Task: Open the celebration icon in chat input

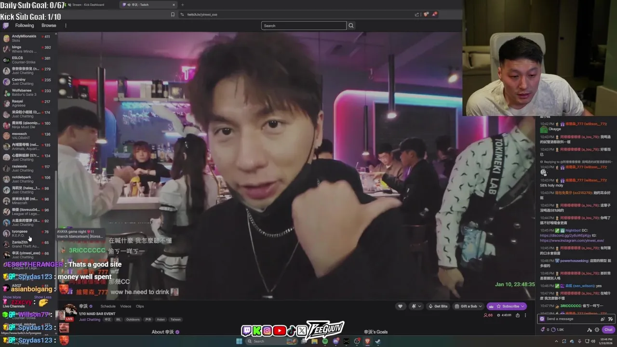Action: [603, 319]
